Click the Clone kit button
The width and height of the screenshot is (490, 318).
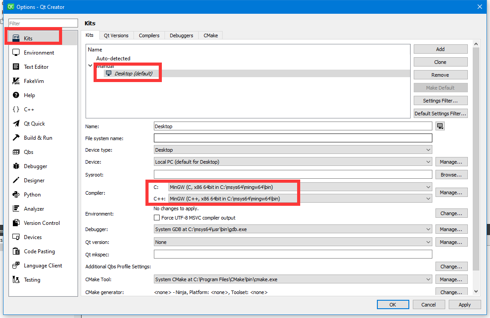440,62
